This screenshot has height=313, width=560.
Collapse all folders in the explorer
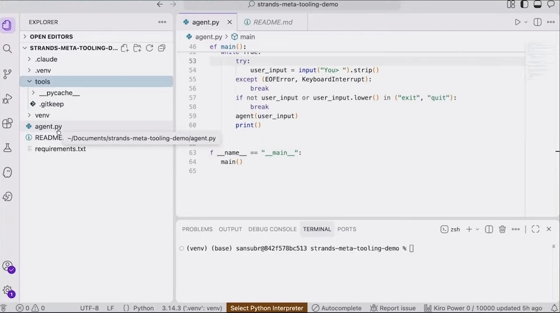coord(162,48)
